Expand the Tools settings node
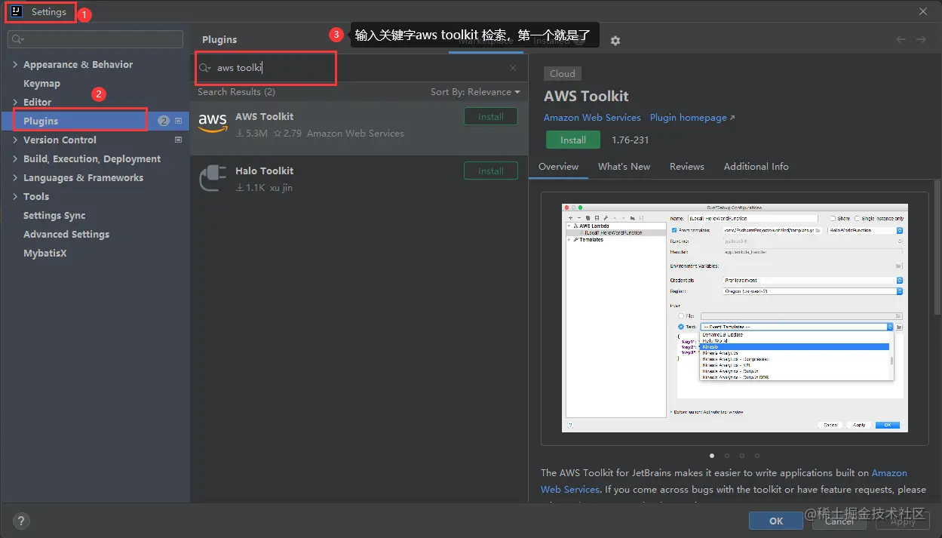 (x=15, y=196)
